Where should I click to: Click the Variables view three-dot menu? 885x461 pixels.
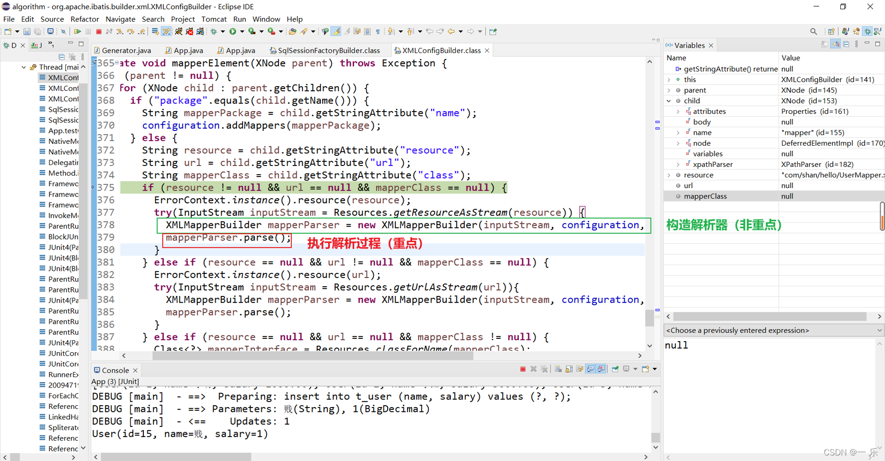(857, 44)
